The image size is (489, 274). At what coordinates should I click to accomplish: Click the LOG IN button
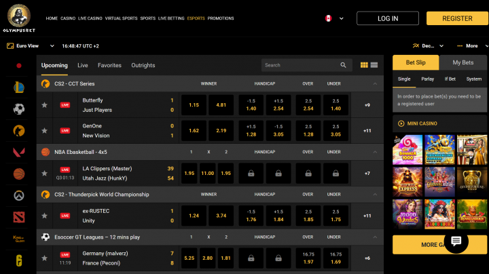pos(388,18)
